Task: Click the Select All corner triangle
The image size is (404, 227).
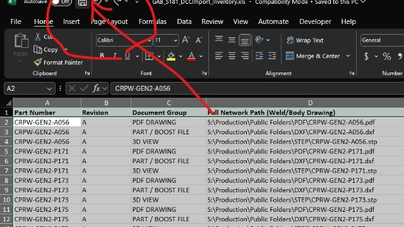Action: coord(8,103)
